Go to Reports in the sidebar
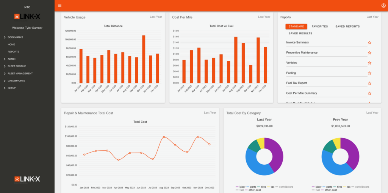This screenshot has width=388, height=193. (13, 52)
